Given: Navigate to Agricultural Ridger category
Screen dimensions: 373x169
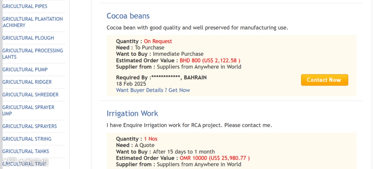Looking at the screenshot, I should [x=27, y=82].
